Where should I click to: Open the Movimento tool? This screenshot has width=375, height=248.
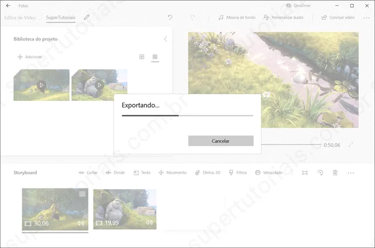172,172
